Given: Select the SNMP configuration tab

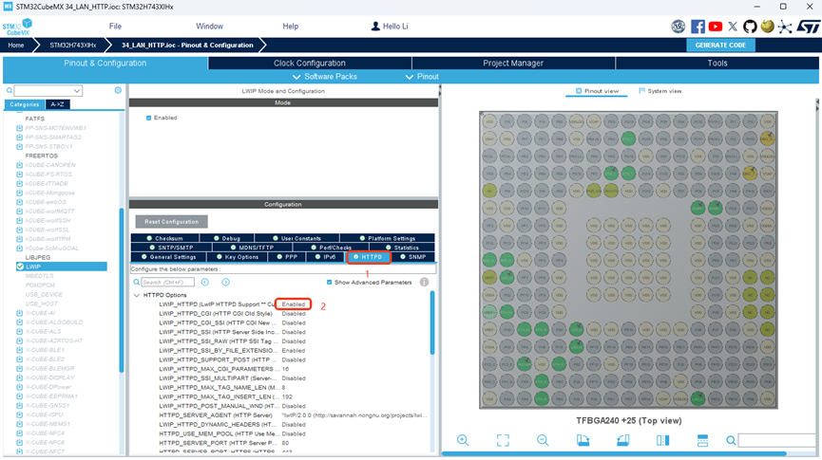Looking at the screenshot, I should tap(413, 257).
